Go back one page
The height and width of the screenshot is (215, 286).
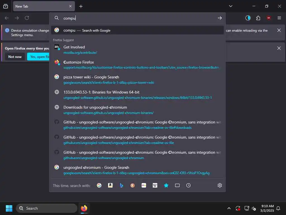7,18
